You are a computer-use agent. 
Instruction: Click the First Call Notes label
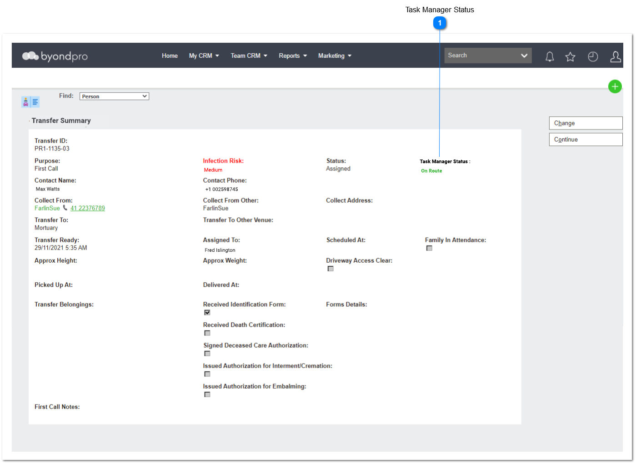[x=57, y=407]
